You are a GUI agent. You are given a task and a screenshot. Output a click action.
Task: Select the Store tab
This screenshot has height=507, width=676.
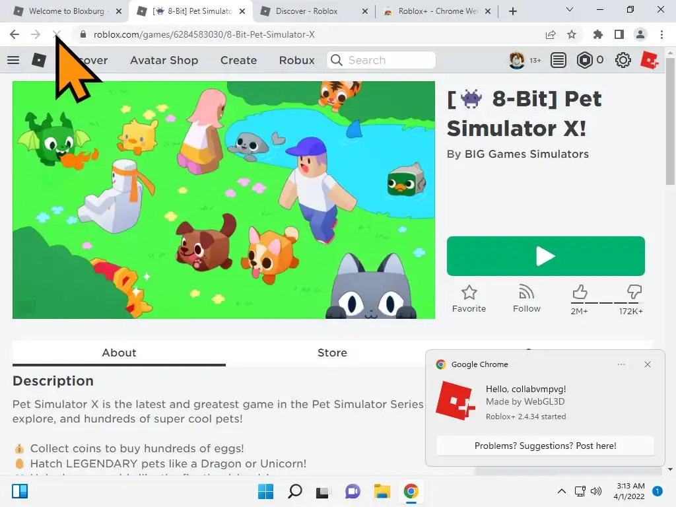click(x=332, y=353)
